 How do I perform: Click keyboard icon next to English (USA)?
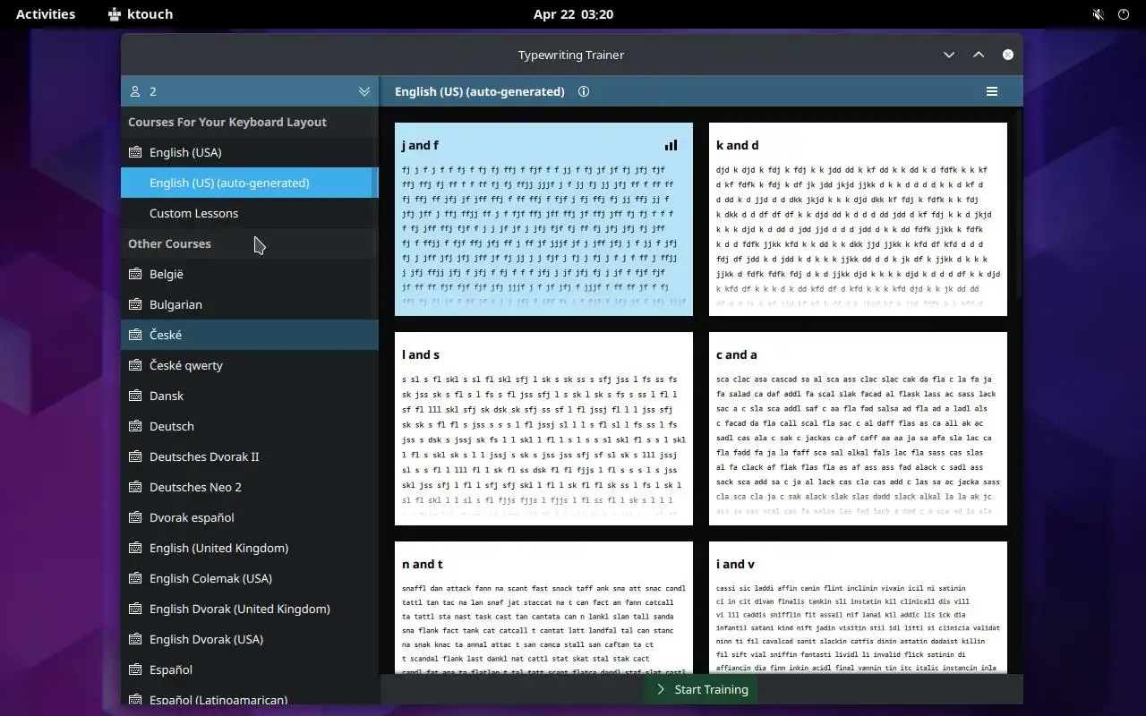tap(135, 152)
